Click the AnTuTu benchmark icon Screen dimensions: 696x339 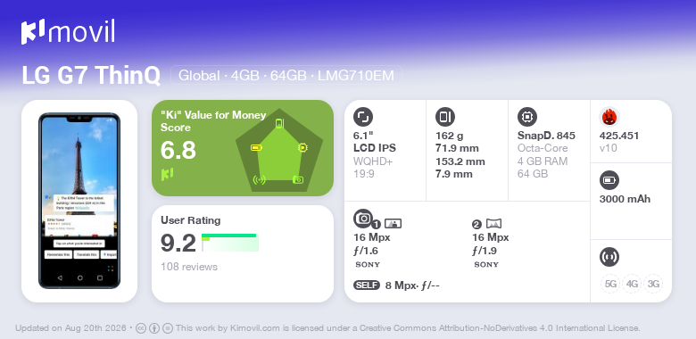pos(609,117)
